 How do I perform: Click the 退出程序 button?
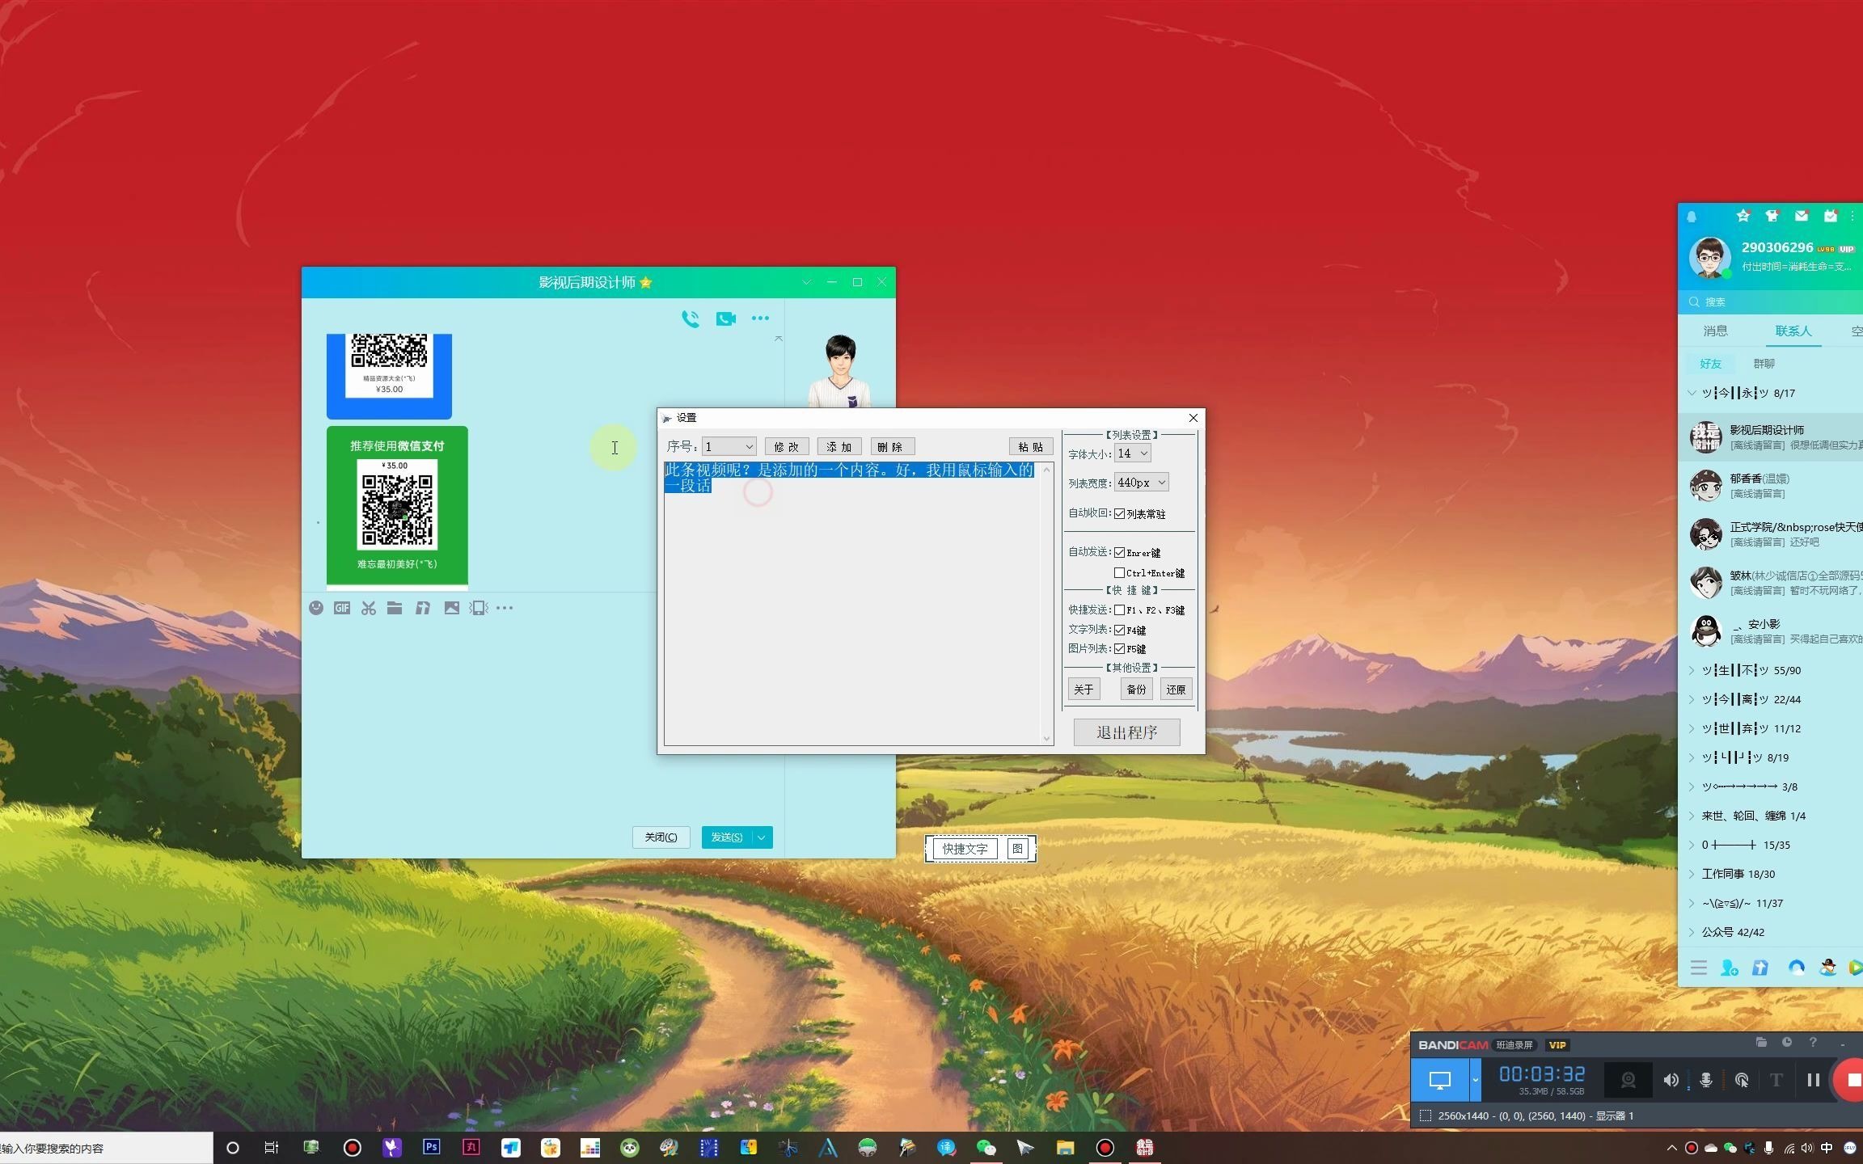[x=1126, y=732]
